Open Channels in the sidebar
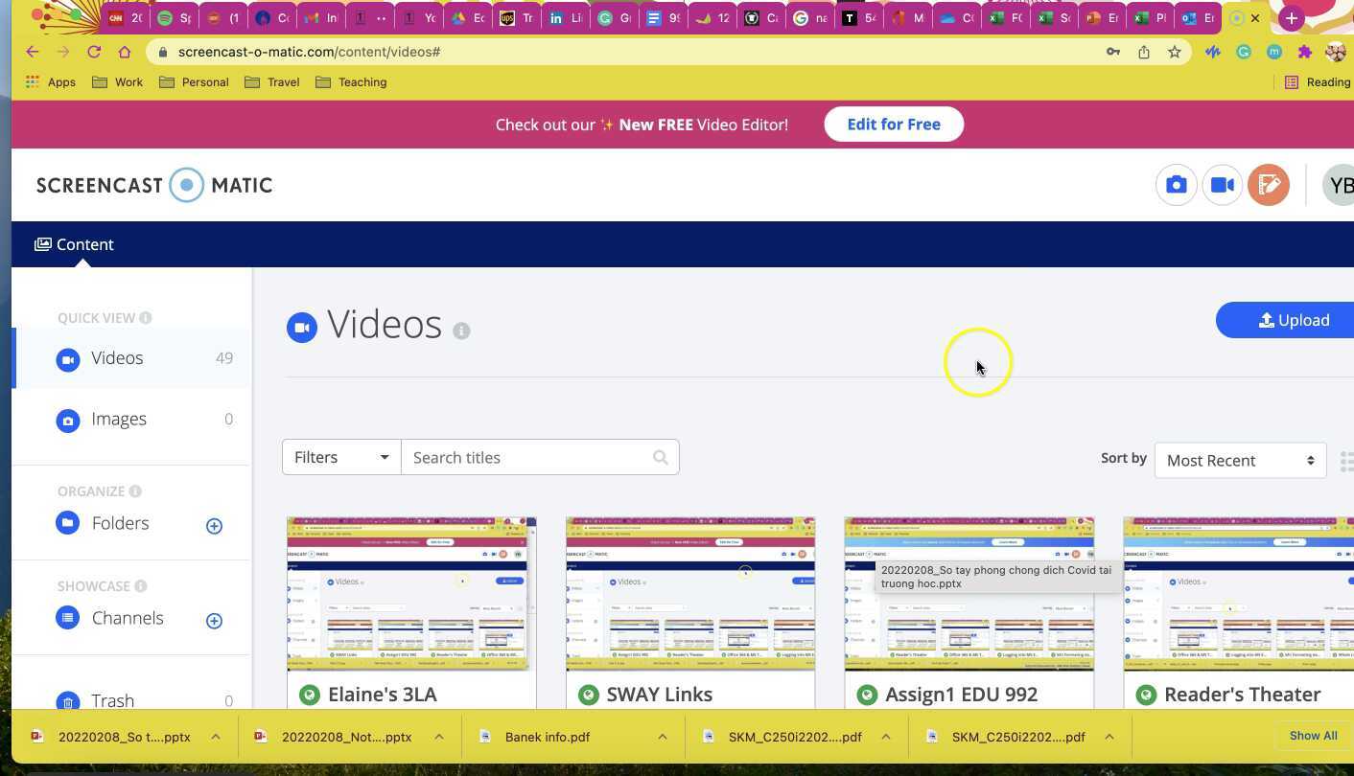This screenshot has height=776, width=1354. coord(128,618)
